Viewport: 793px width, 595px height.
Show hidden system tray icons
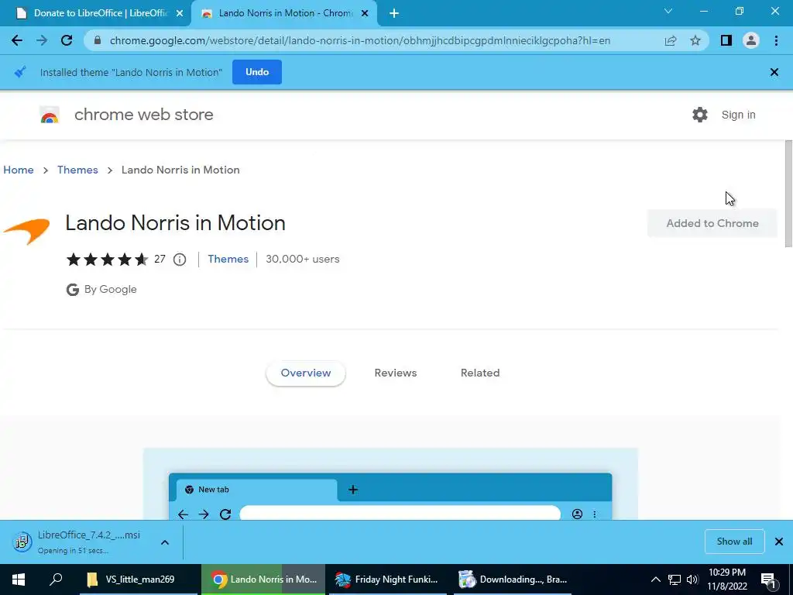pos(655,580)
